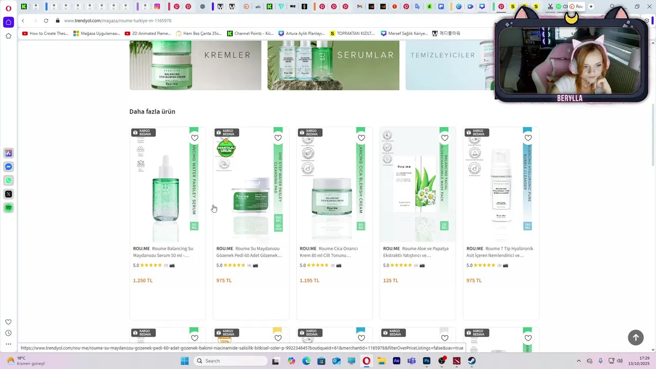Open Photoshop from taskbar

[x=426, y=361]
